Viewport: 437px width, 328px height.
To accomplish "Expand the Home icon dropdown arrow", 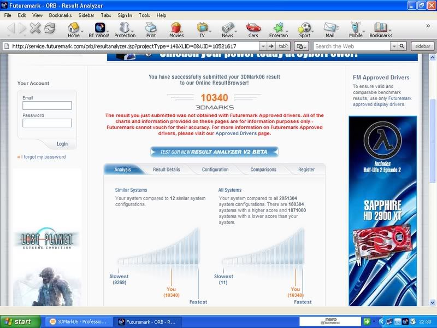I will tap(82, 31).
